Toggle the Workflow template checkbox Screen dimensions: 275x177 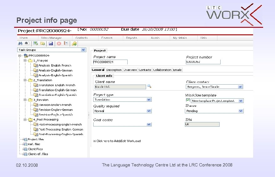[x=188, y=100]
